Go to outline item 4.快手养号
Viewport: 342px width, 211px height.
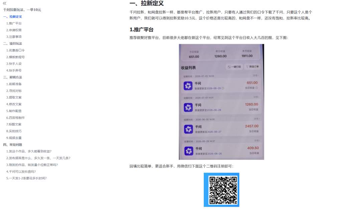click(14, 71)
